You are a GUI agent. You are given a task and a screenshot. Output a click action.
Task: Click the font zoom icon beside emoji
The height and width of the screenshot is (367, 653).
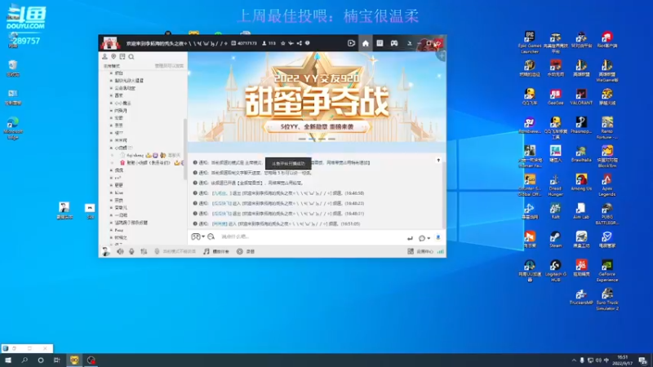211,237
